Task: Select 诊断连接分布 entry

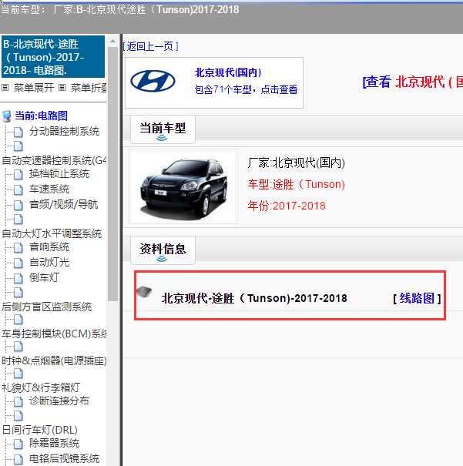Action: [59, 401]
